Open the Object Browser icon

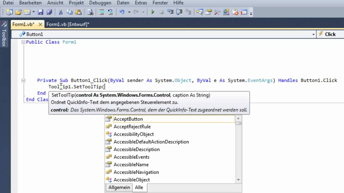[226, 12]
